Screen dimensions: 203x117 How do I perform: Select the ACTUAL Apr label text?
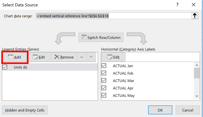point(123,88)
